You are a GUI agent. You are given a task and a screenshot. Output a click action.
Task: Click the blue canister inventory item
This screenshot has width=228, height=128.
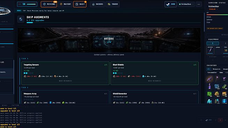click(225, 101)
